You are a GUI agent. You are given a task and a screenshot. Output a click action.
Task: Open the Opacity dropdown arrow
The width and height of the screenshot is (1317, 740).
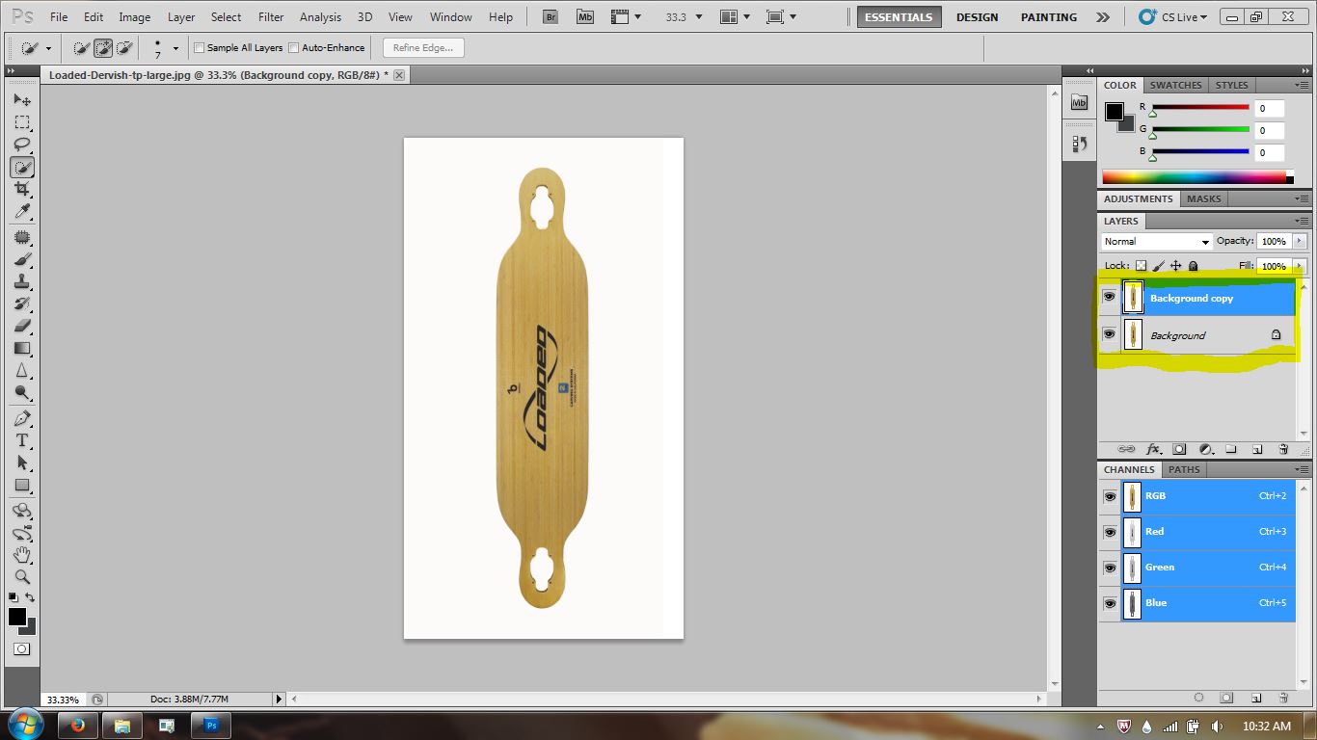click(1300, 241)
